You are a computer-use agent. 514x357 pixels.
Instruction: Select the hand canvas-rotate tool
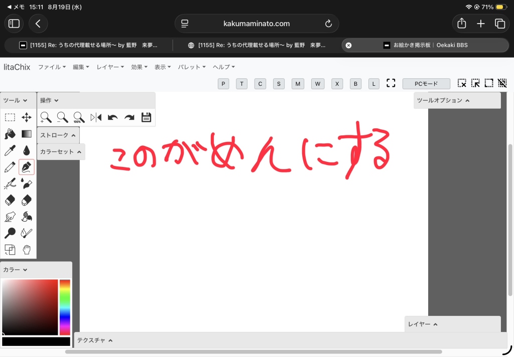[27, 250]
